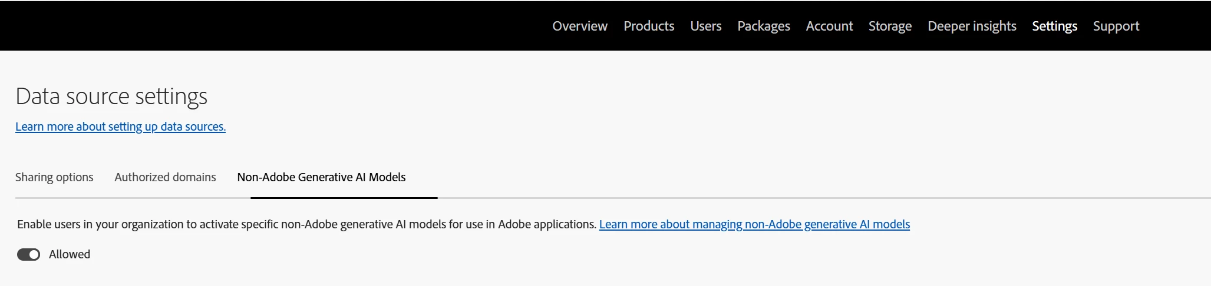Open the Account page
Screen dimensions: 1211x286
click(829, 26)
